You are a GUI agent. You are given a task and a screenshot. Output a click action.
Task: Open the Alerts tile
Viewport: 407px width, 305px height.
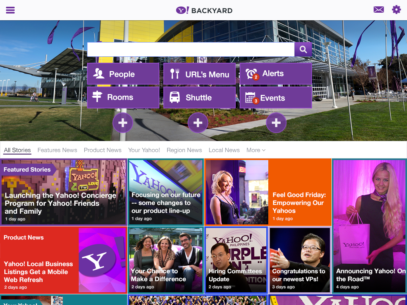[275, 74]
